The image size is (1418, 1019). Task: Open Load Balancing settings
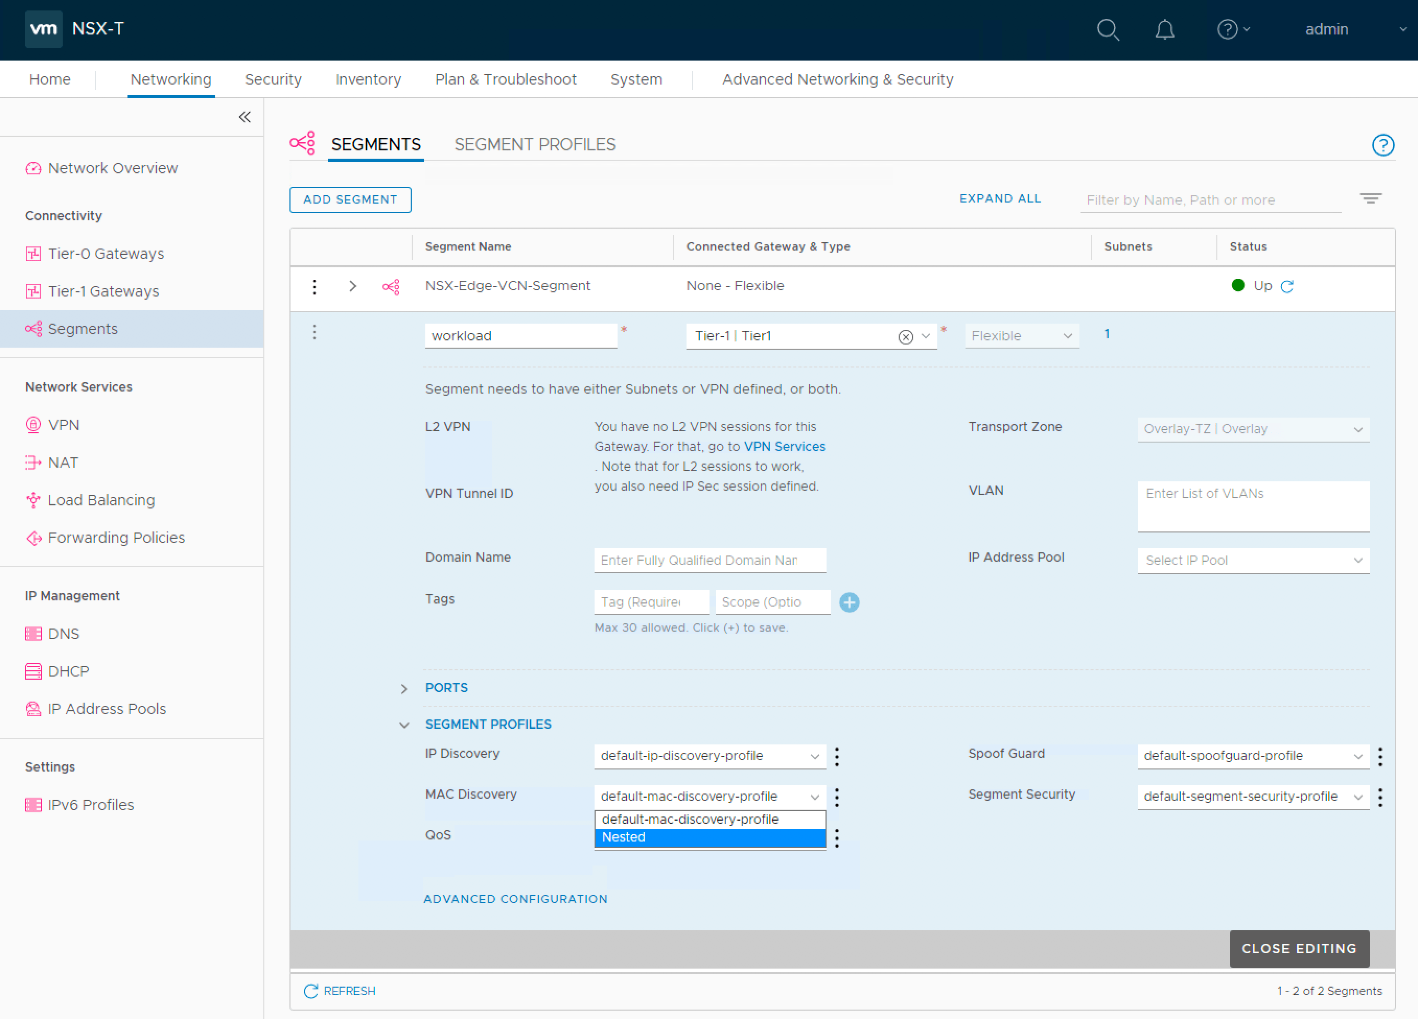[x=101, y=500]
